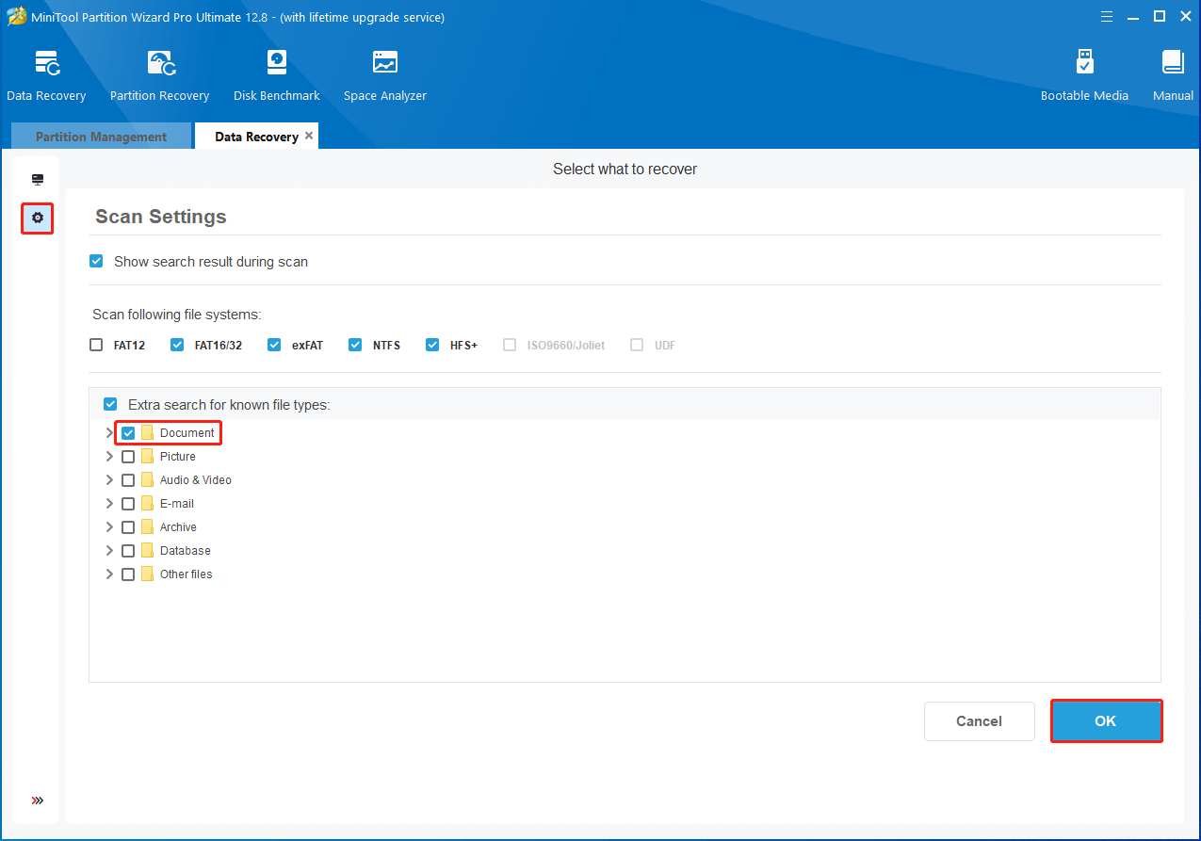Expand the Audio & Video tree node

109,480
